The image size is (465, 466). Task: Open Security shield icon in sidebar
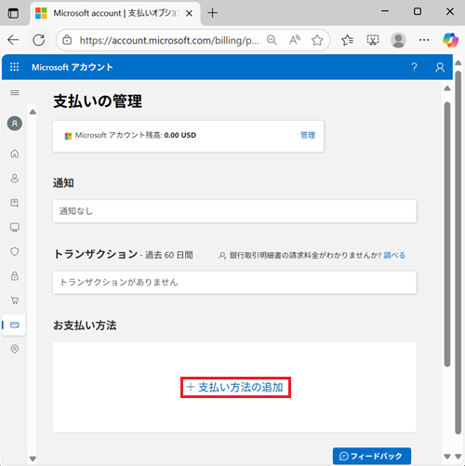pyautogui.click(x=15, y=251)
